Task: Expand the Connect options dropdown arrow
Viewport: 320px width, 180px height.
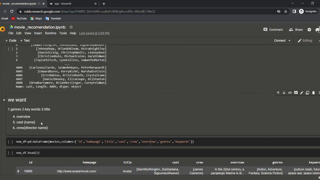Action: click(289, 40)
